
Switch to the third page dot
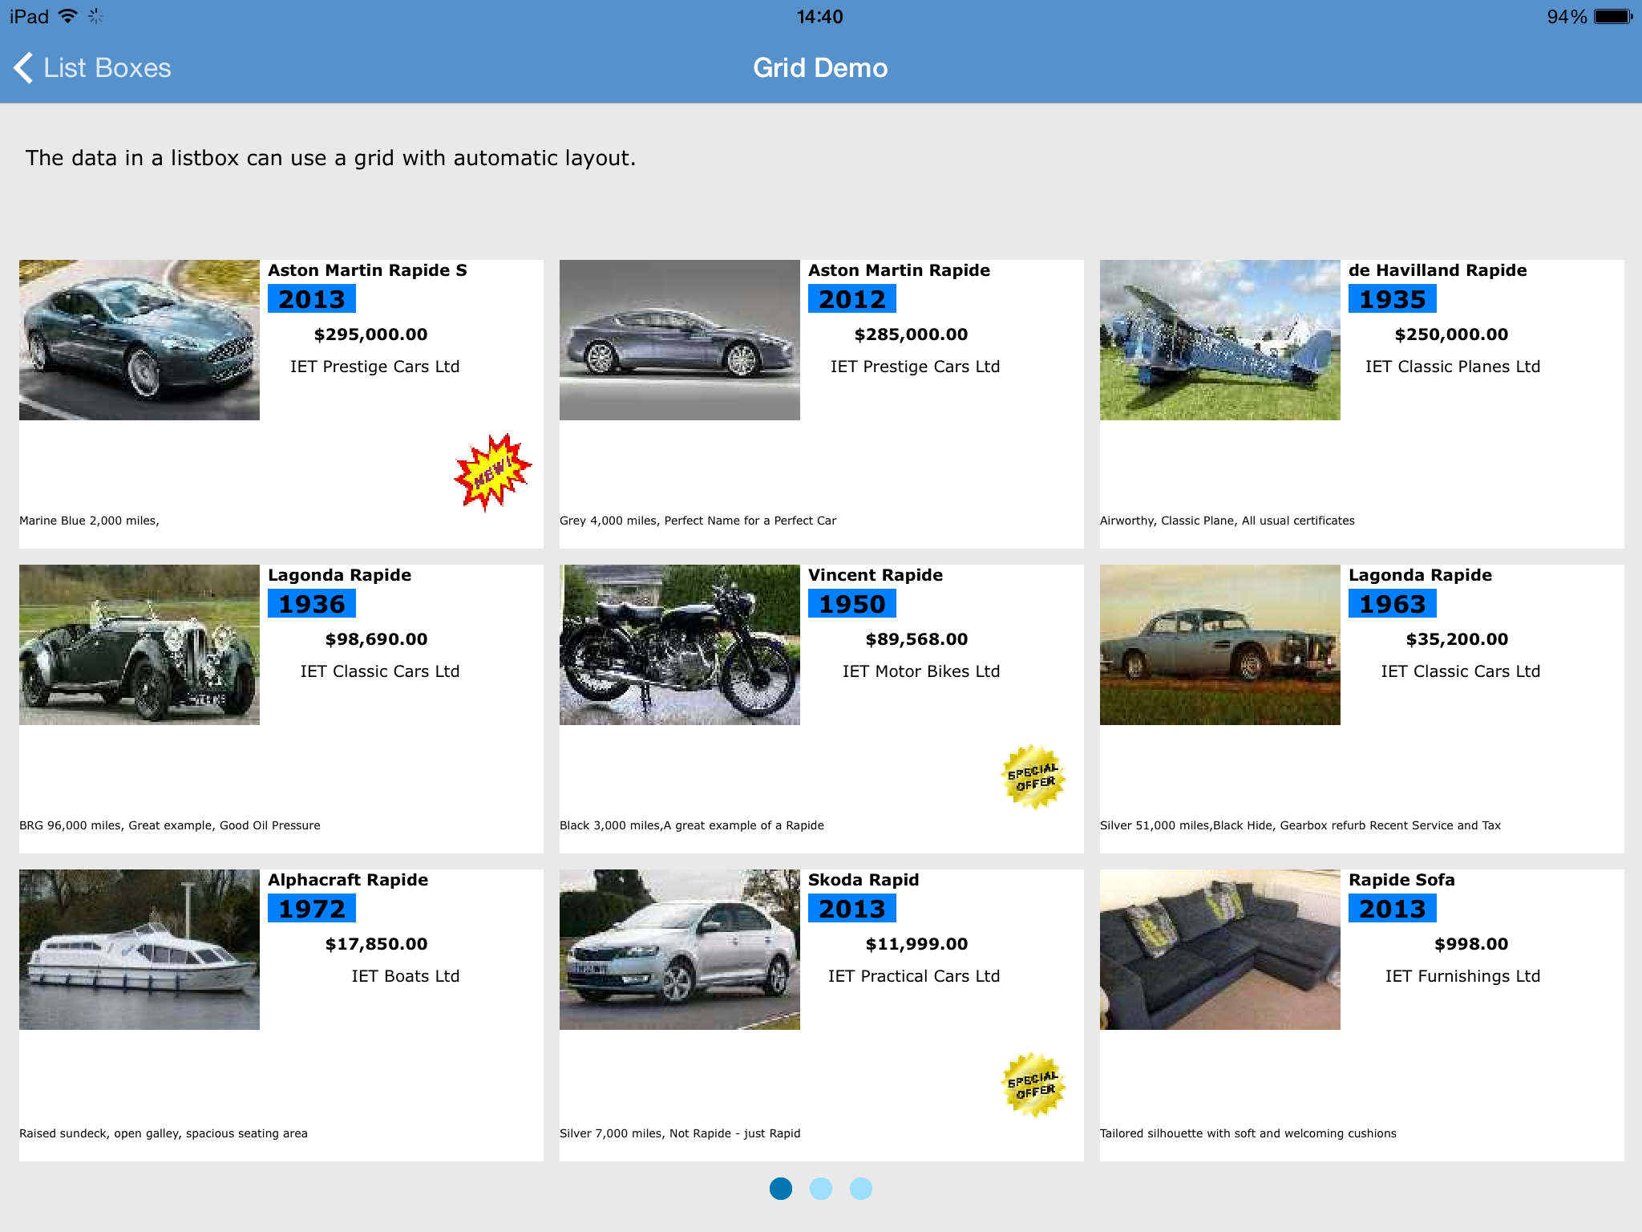point(860,1189)
